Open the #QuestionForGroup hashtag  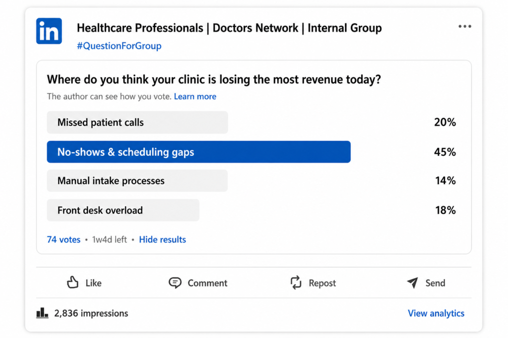[119, 46]
